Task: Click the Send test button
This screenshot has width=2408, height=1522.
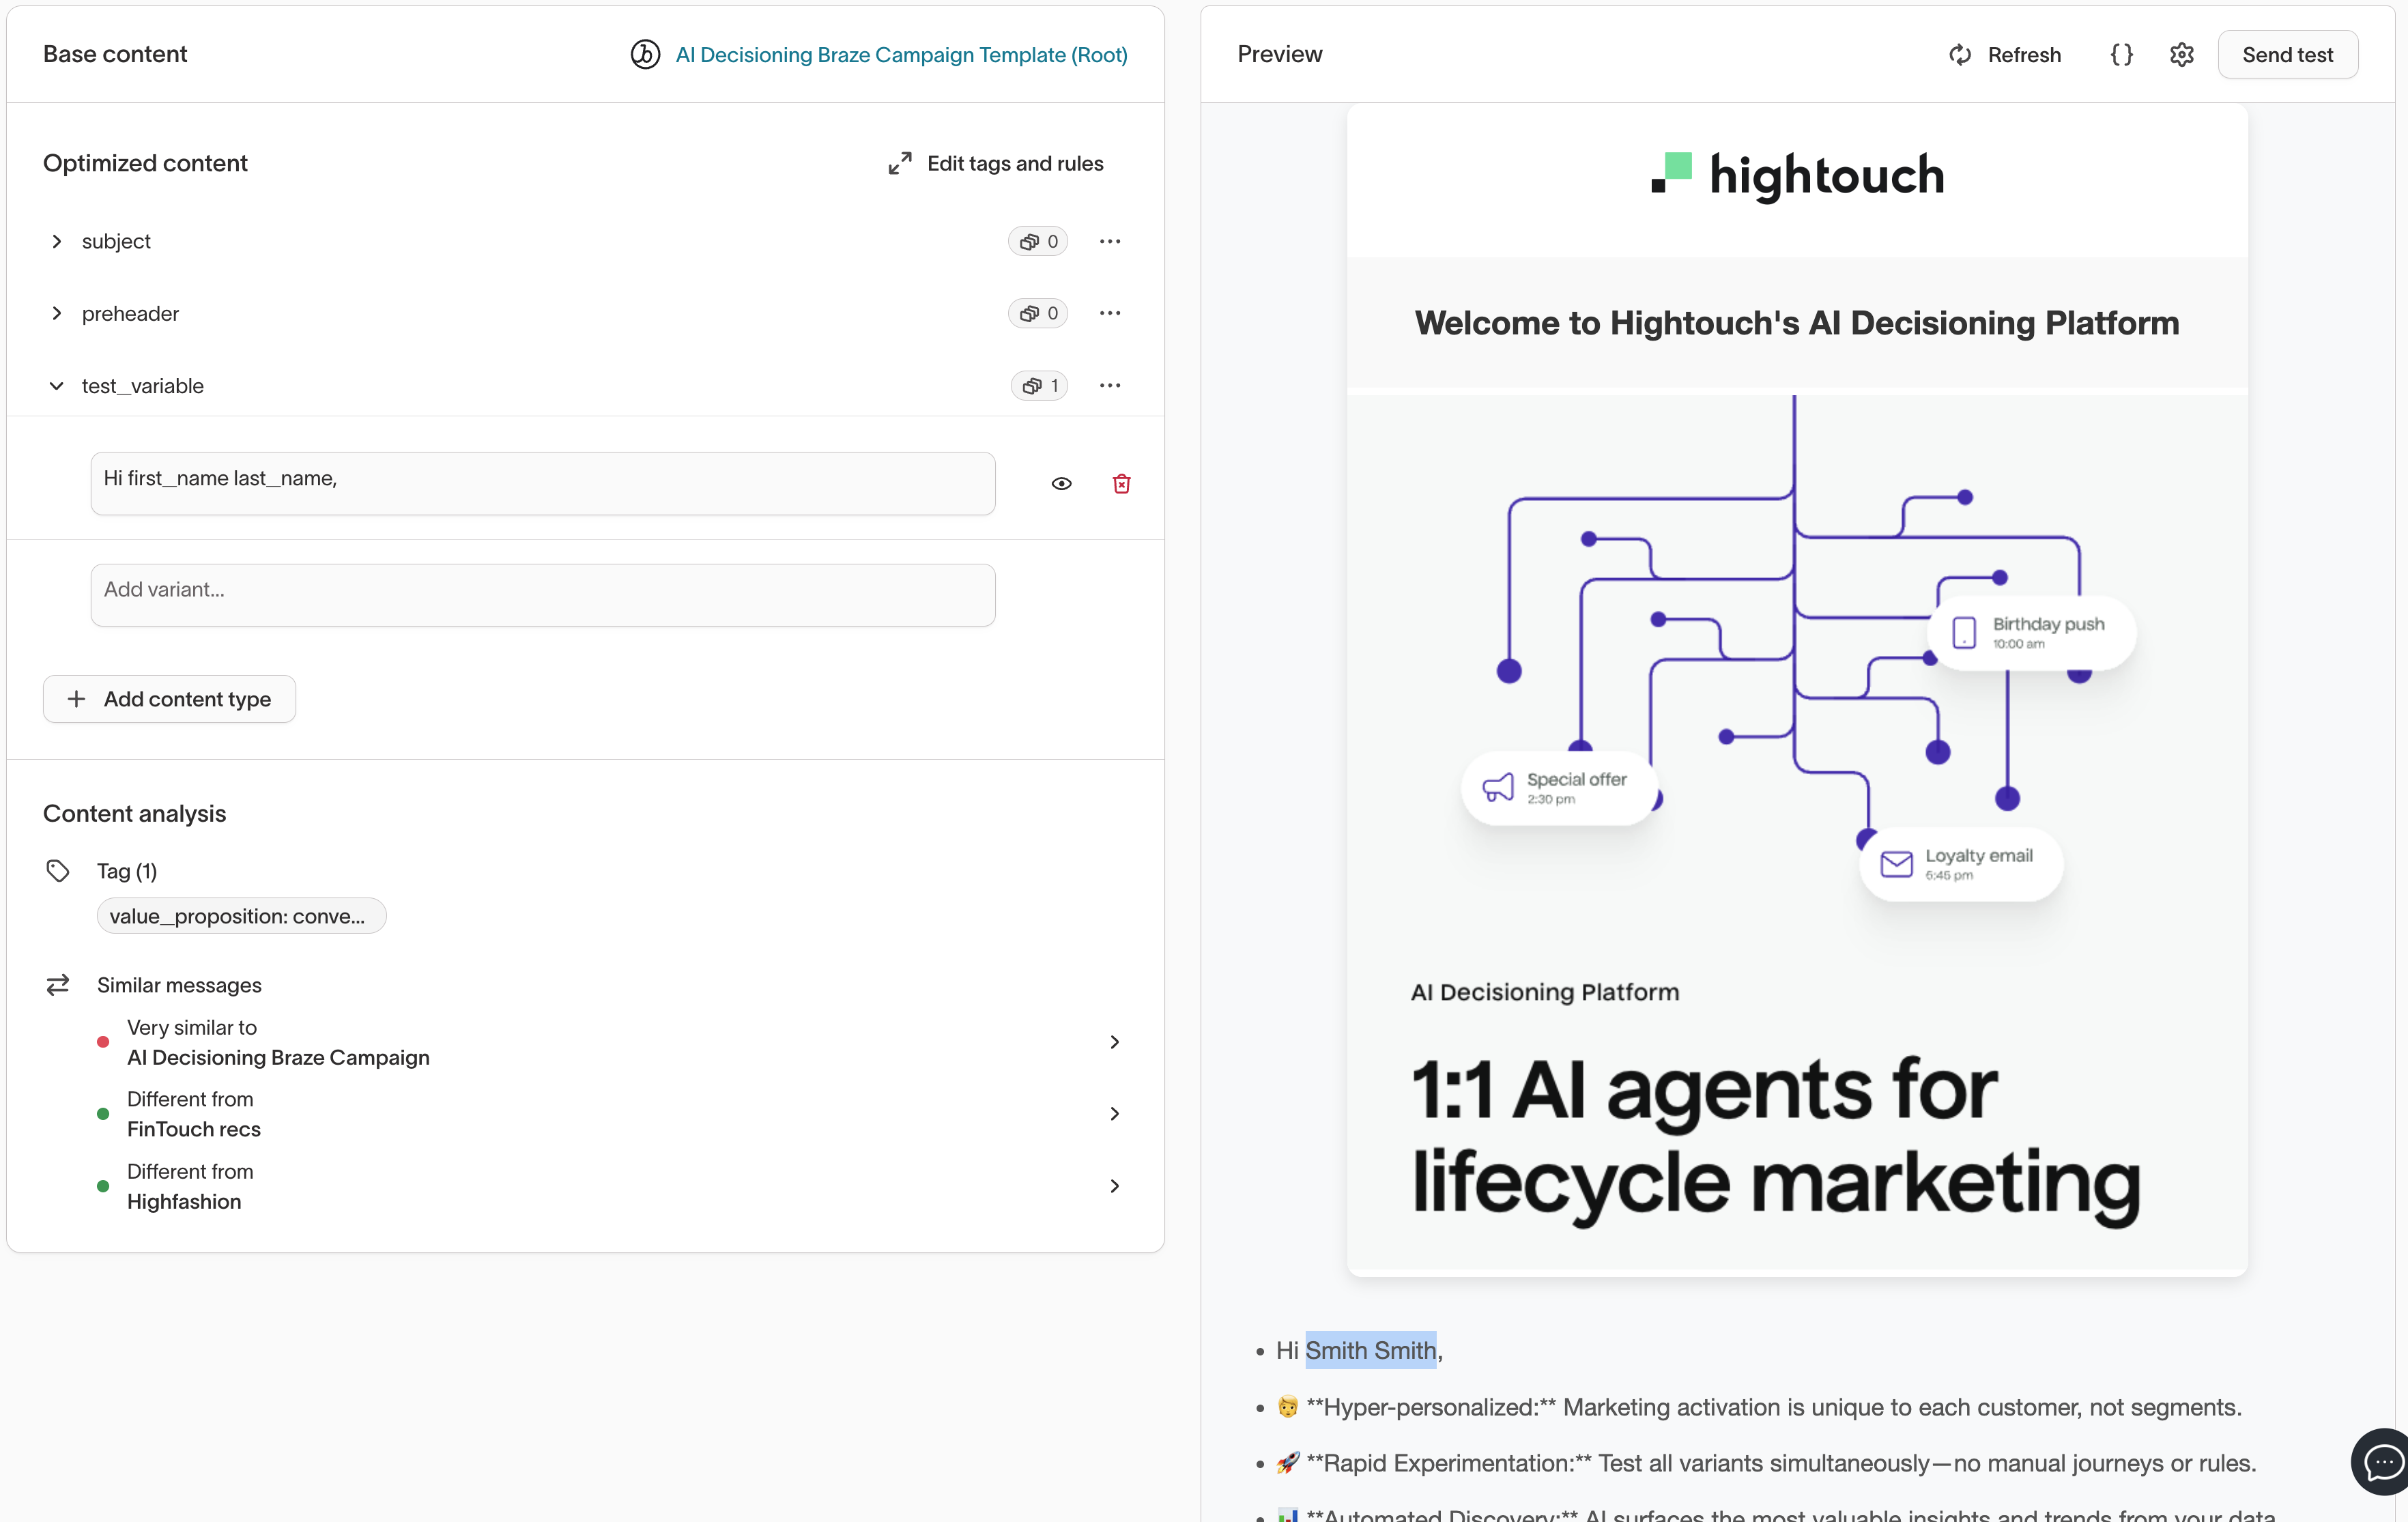Action: [2286, 55]
